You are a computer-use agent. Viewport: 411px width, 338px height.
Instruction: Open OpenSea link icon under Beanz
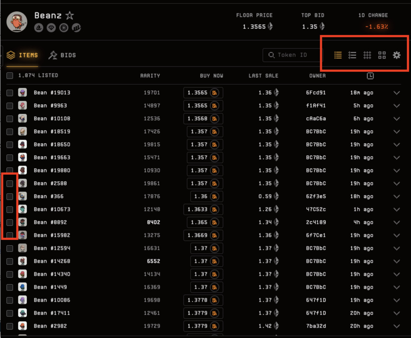[x=39, y=28]
